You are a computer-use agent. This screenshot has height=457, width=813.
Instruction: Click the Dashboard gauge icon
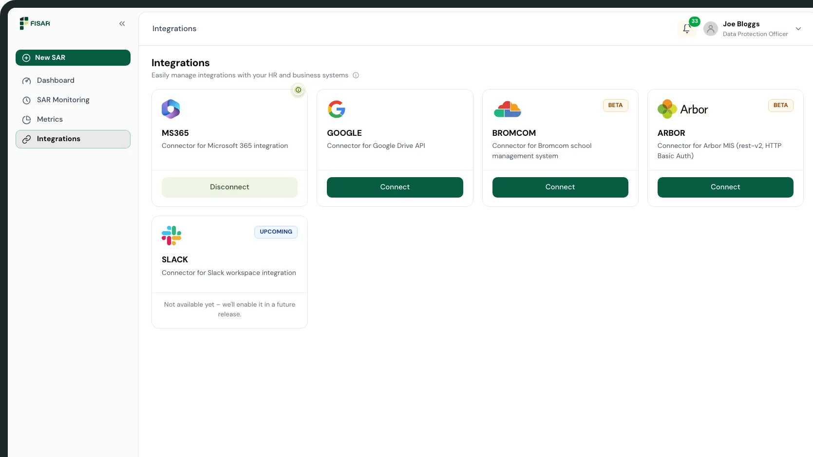26,81
